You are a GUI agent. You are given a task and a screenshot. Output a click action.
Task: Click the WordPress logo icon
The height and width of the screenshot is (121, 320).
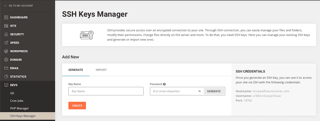(x=6, y=51)
